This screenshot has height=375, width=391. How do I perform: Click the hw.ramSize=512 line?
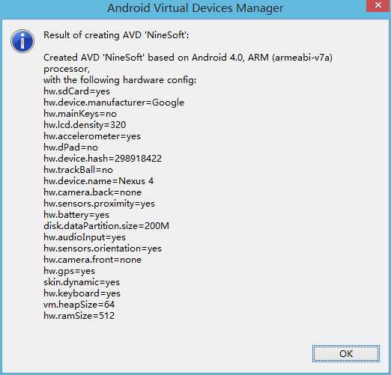coord(79,316)
